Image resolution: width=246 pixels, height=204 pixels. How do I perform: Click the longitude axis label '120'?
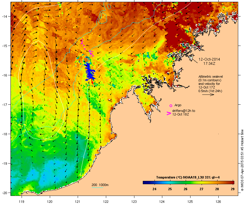(x=50, y=202)
